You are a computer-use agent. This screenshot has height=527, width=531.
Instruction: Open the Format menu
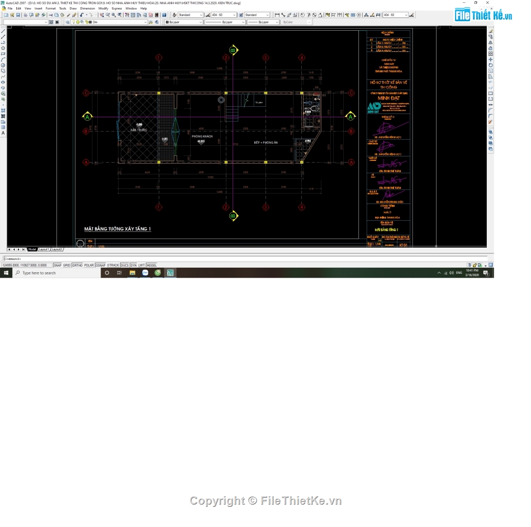pos(50,8)
